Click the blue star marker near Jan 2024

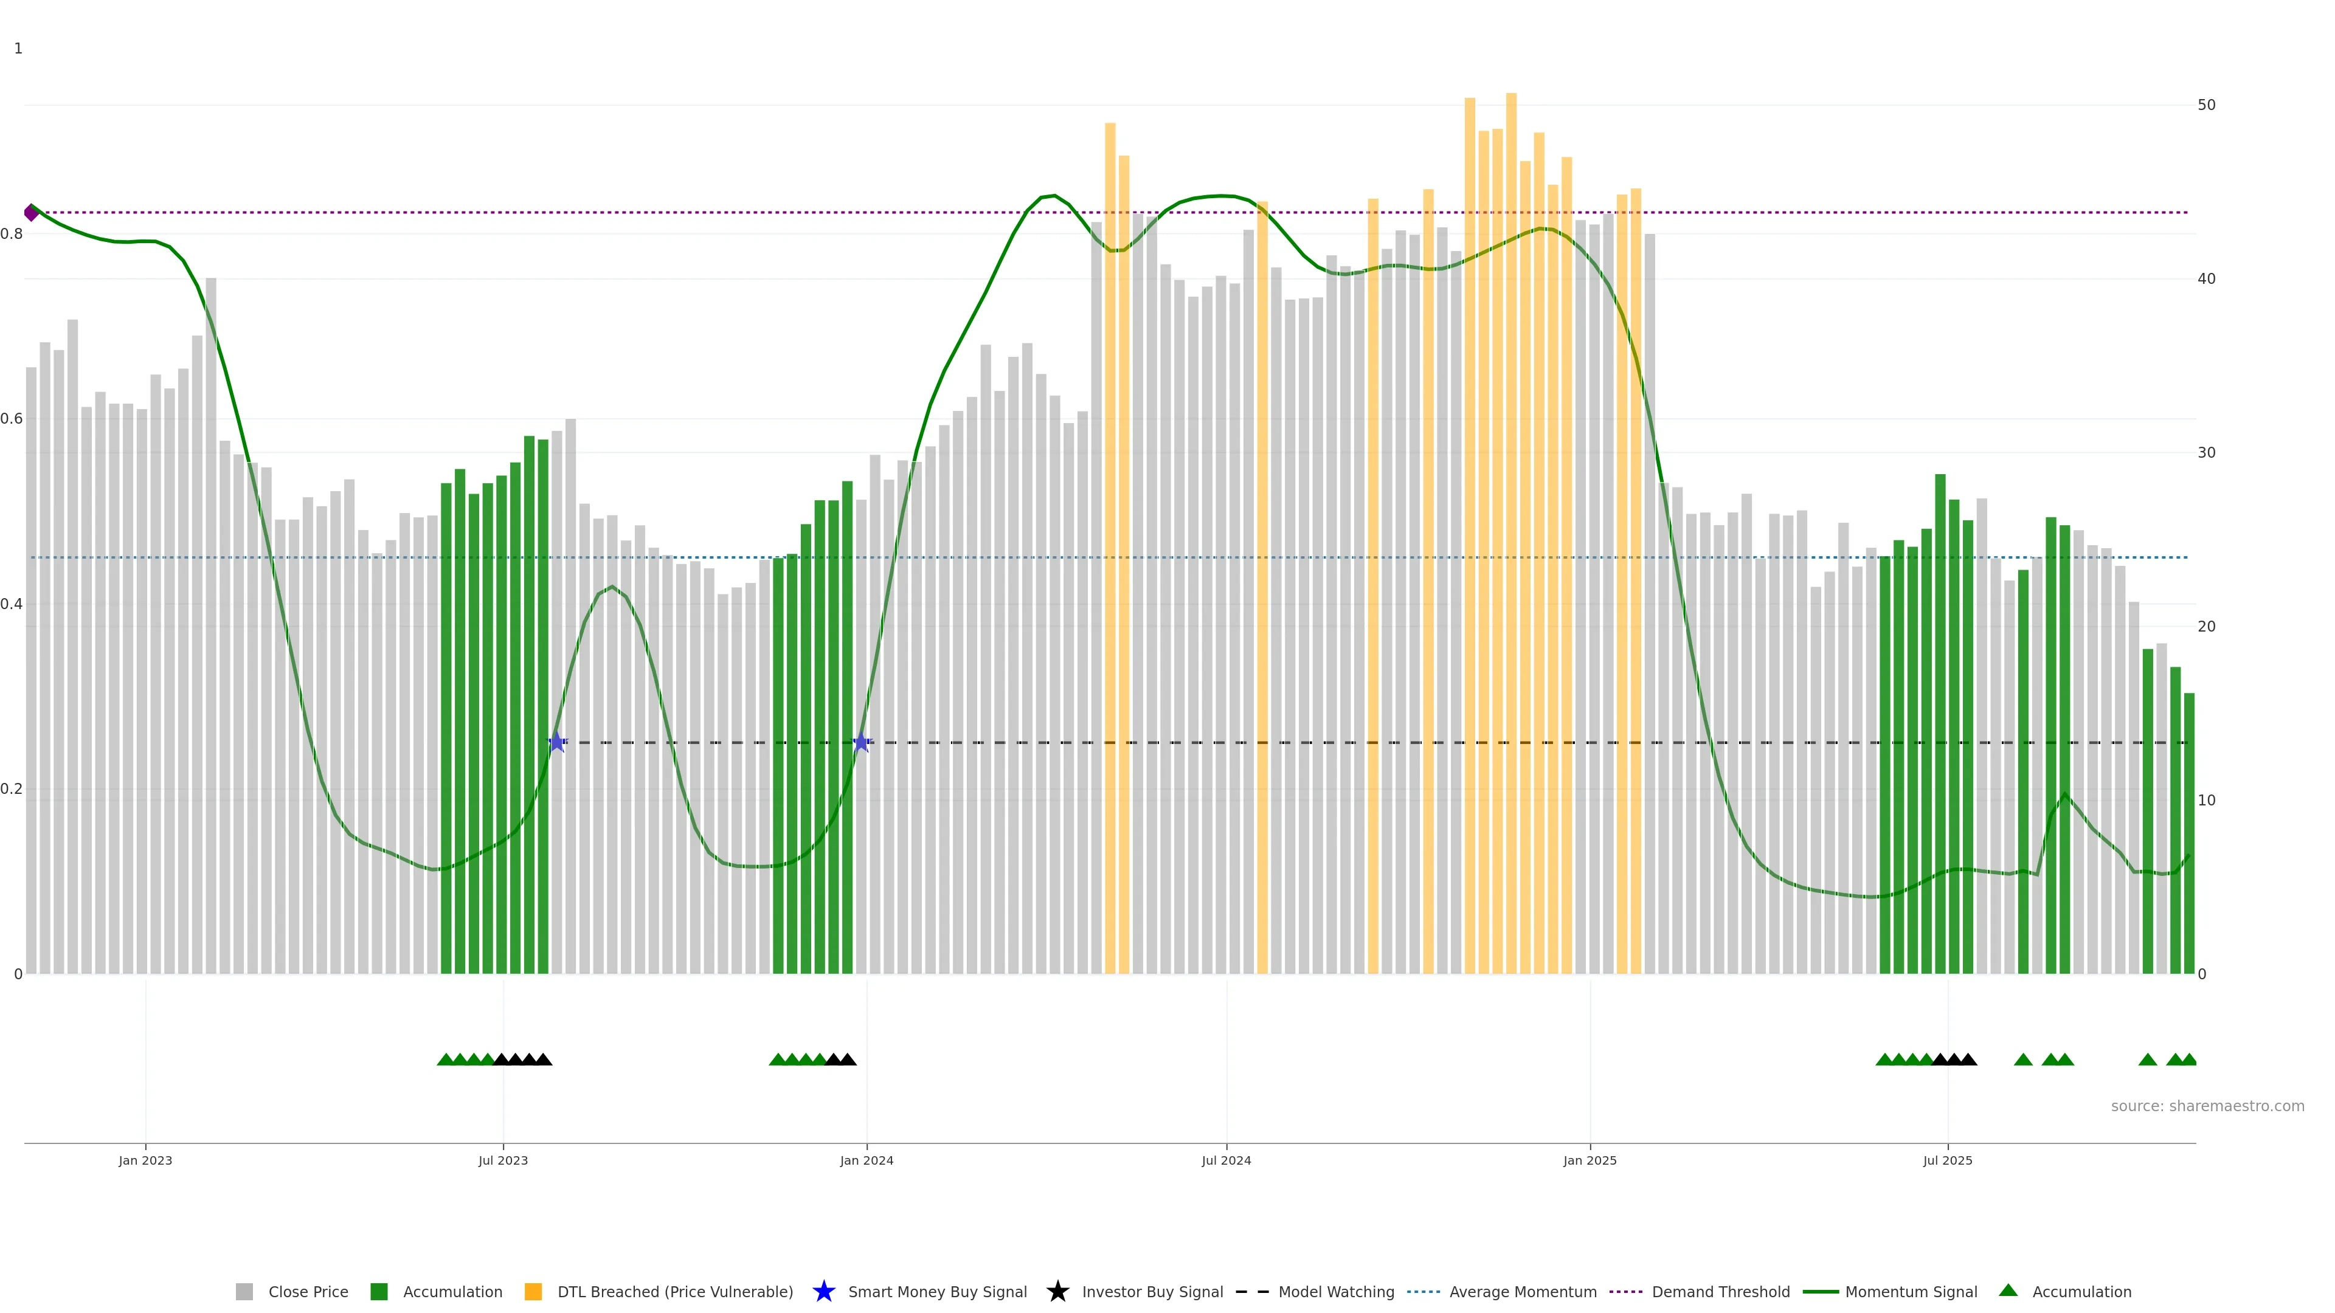(861, 743)
